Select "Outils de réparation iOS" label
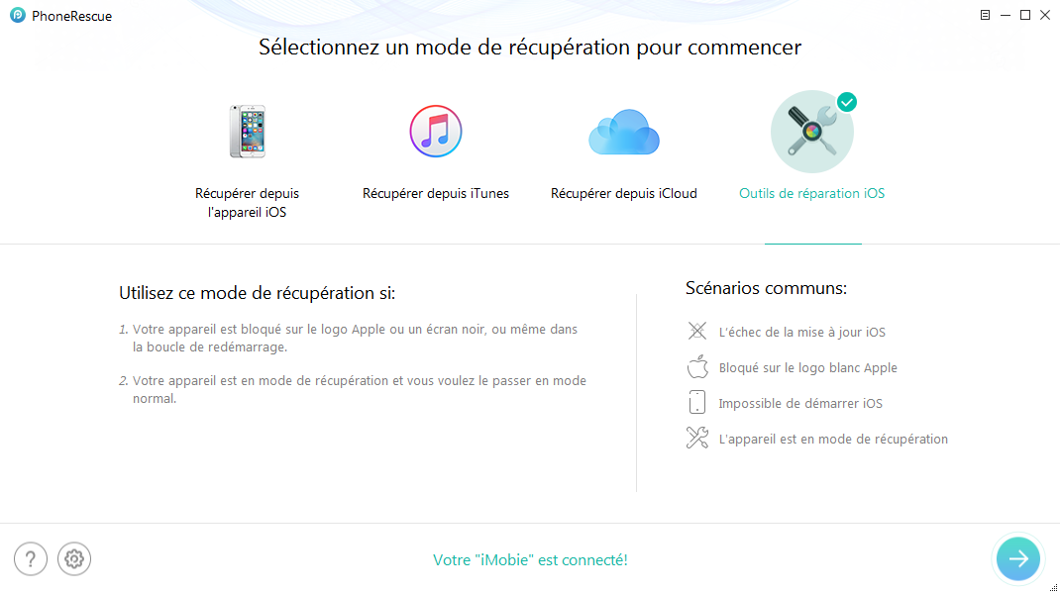This screenshot has width=1060, height=594. [811, 194]
